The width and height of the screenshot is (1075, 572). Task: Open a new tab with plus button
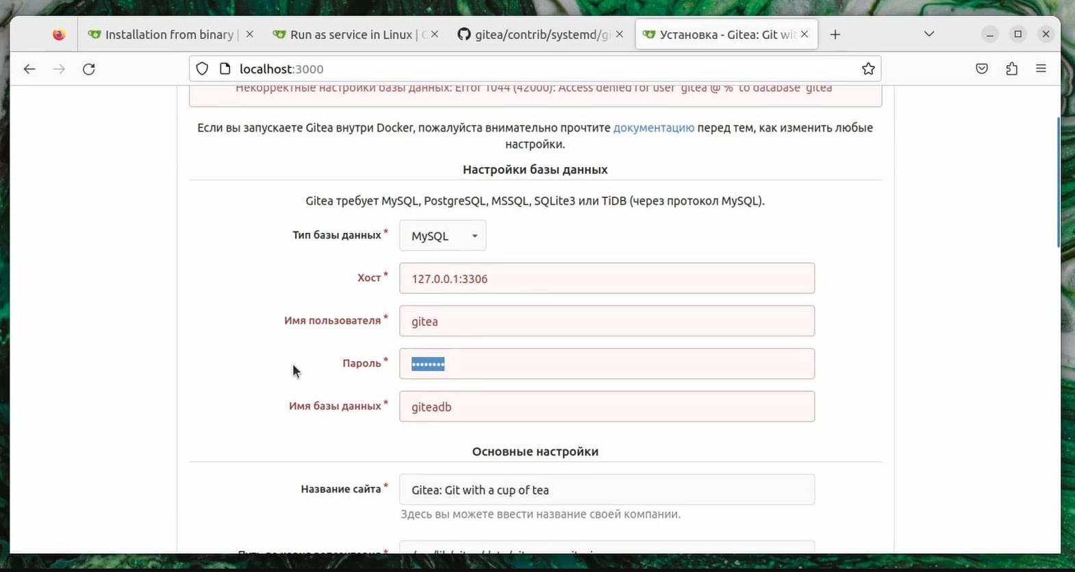pos(835,35)
